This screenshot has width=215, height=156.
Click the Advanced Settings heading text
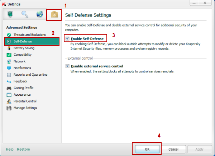[x=21, y=27]
